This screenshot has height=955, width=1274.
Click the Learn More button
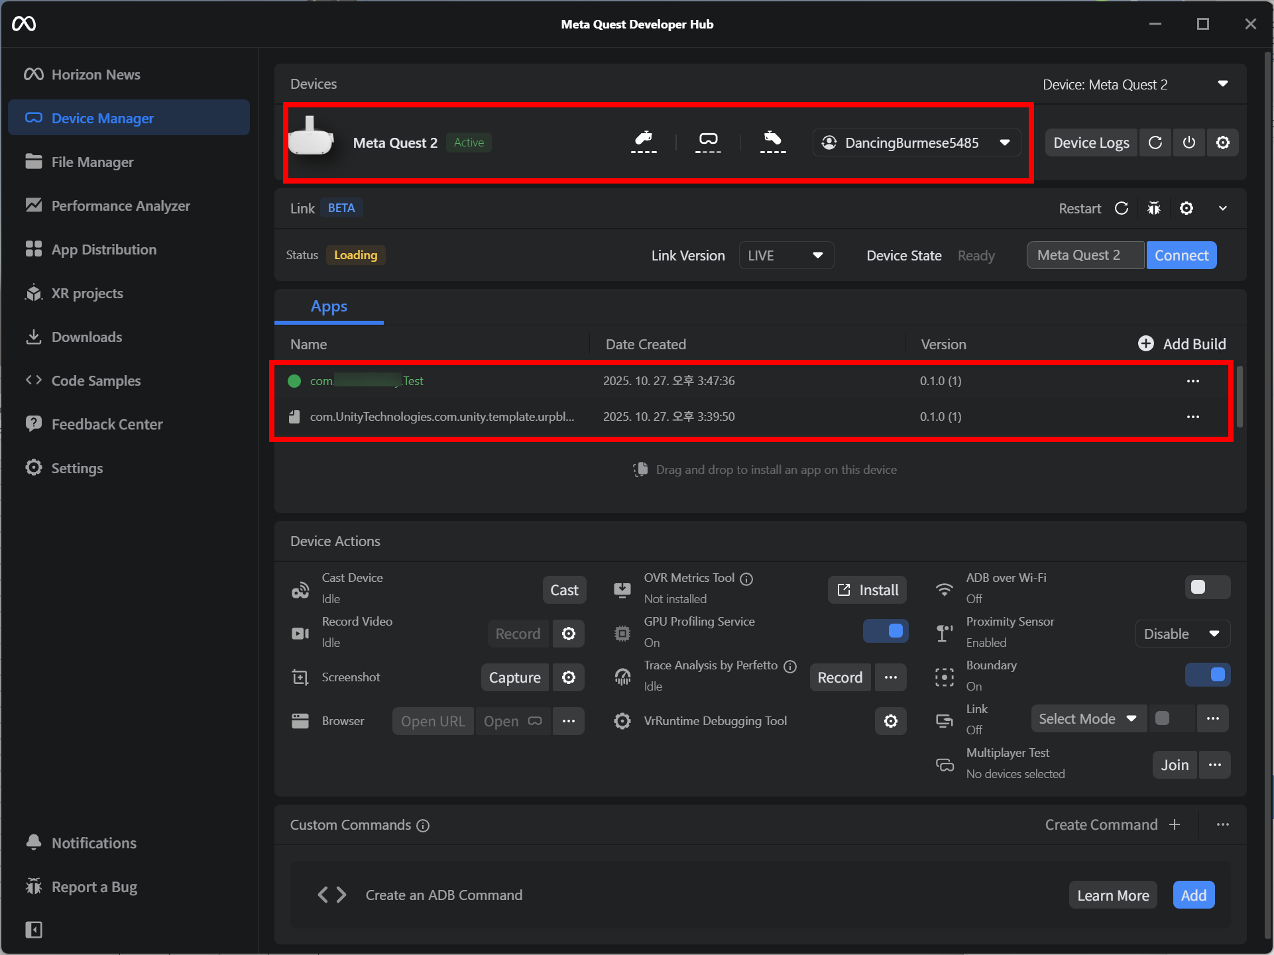(x=1113, y=895)
